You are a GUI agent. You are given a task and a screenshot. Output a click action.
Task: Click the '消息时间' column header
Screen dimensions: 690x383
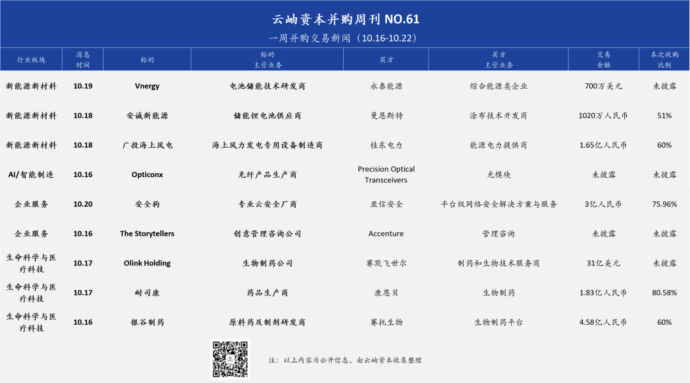(82, 59)
